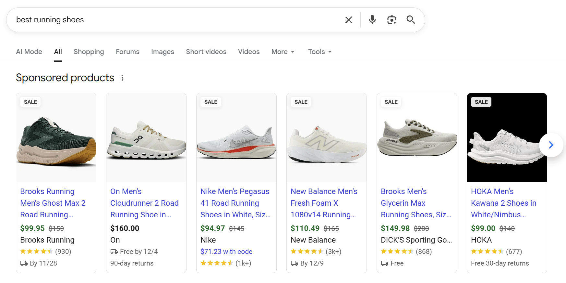Image resolution: width=566 pixels, height=283 pixels.
Task: Click the star rating for Brooks Ghost Max 2
Action: pyautogui.click(x=36, y=252)
